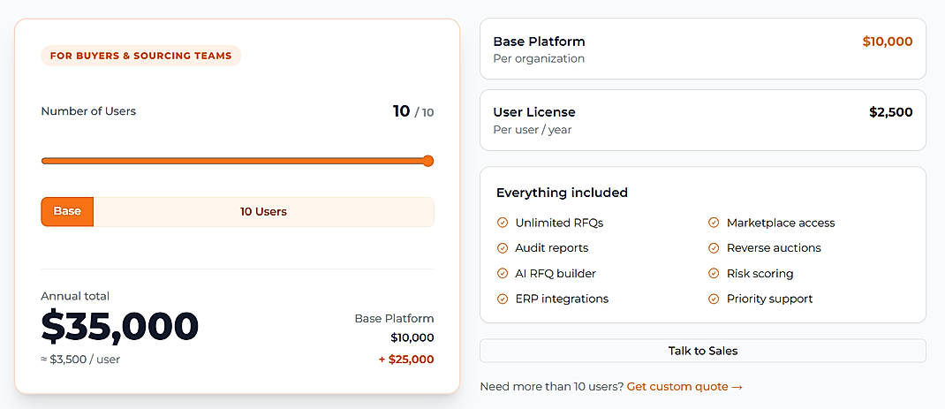Click the Priority support feature text
The height and width of the screenshot is (409, 945).
tap(769, 299)
